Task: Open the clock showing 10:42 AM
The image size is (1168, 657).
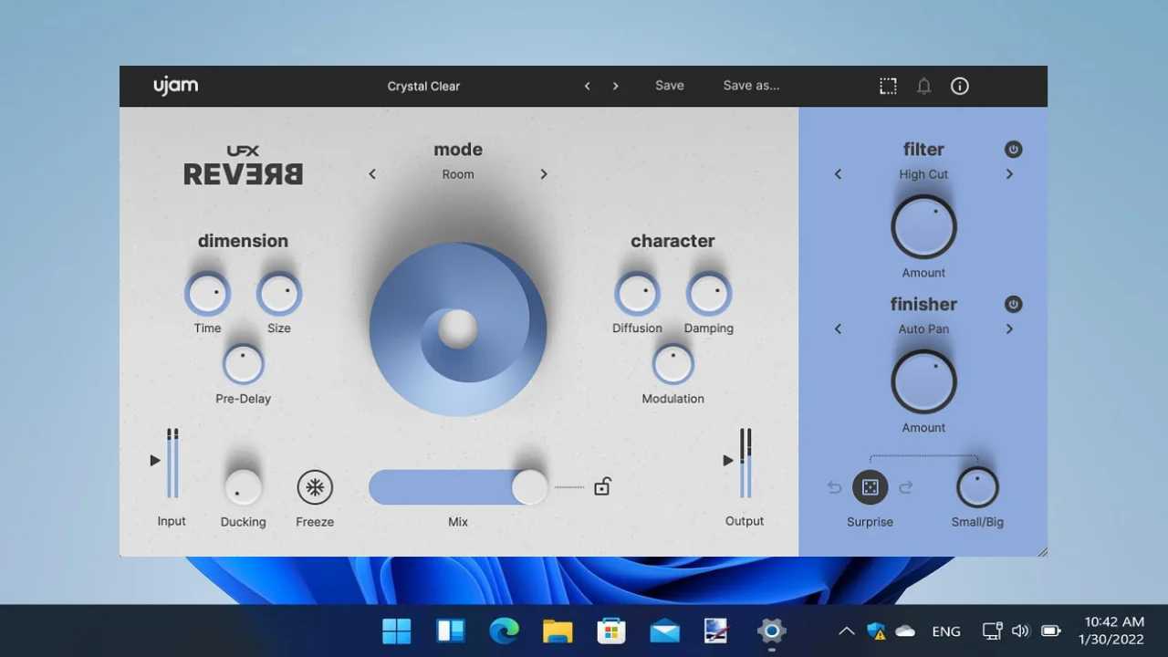Action: coord(1111,631)
